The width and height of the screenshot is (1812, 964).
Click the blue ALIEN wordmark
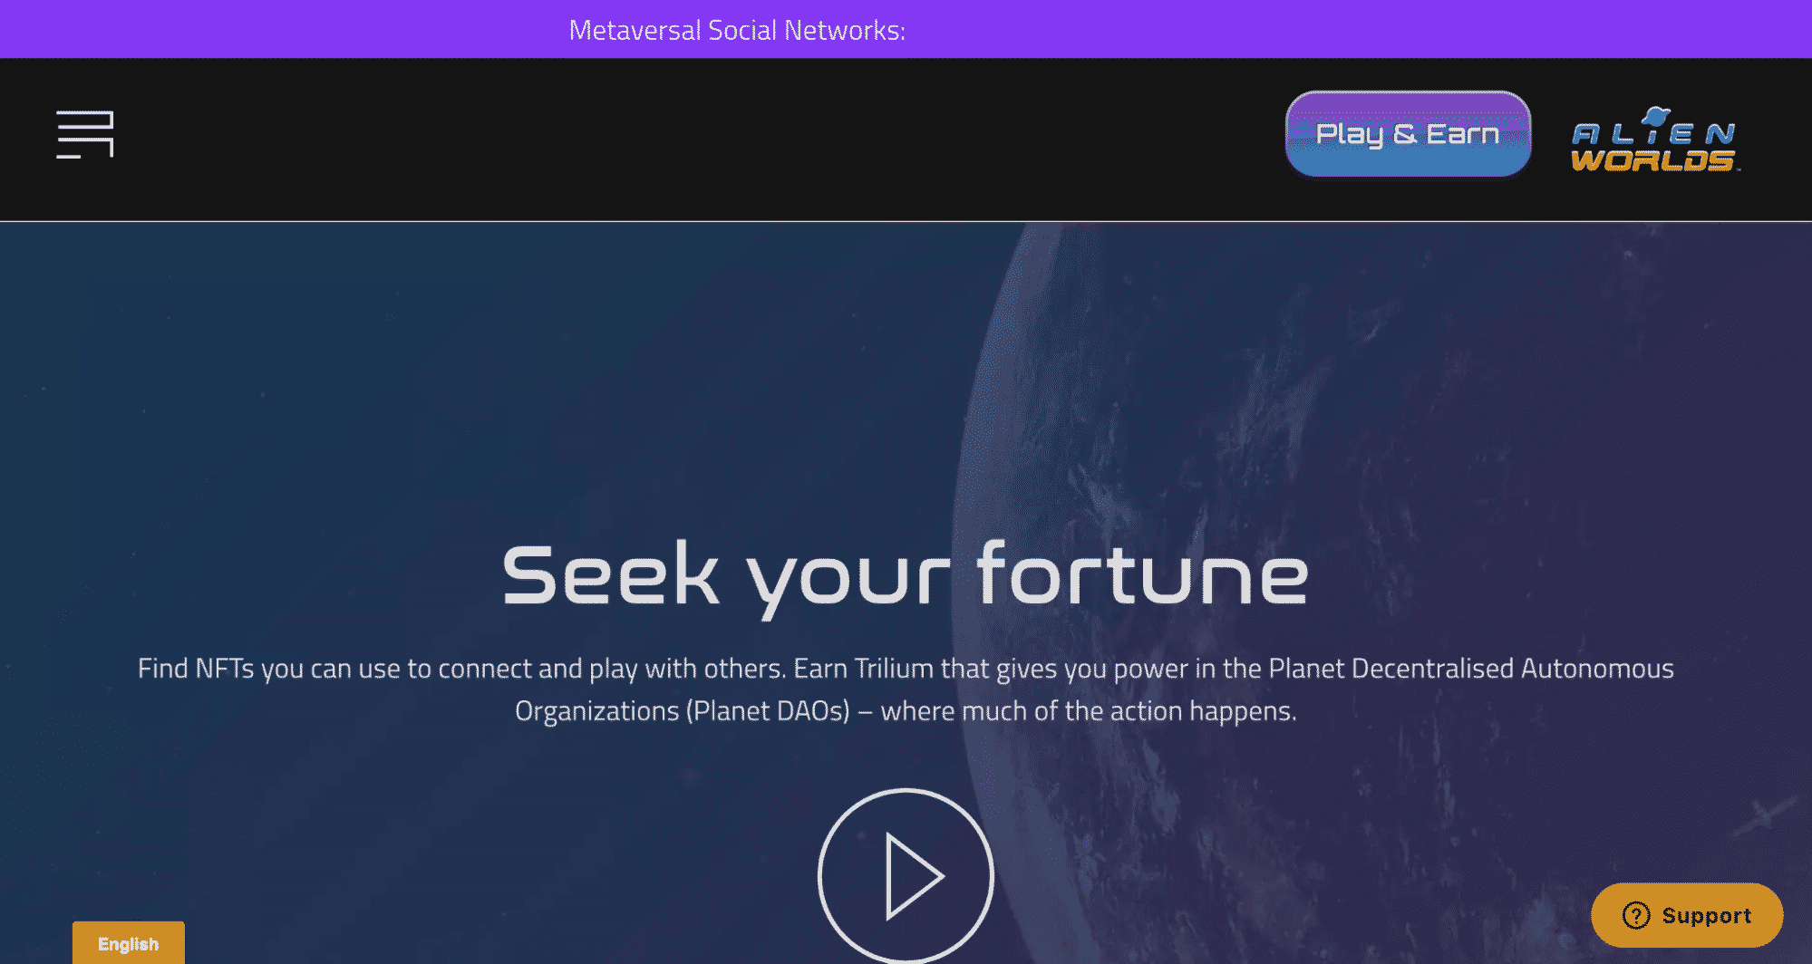[x=1653, y=134]
